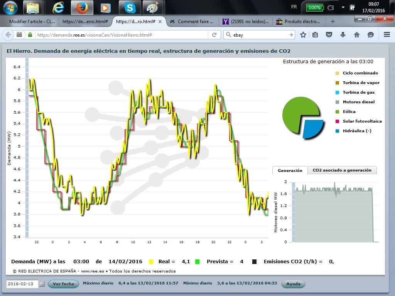Open calendar picker next to date field
Viewport: 395px width, 296px height.
42,284
